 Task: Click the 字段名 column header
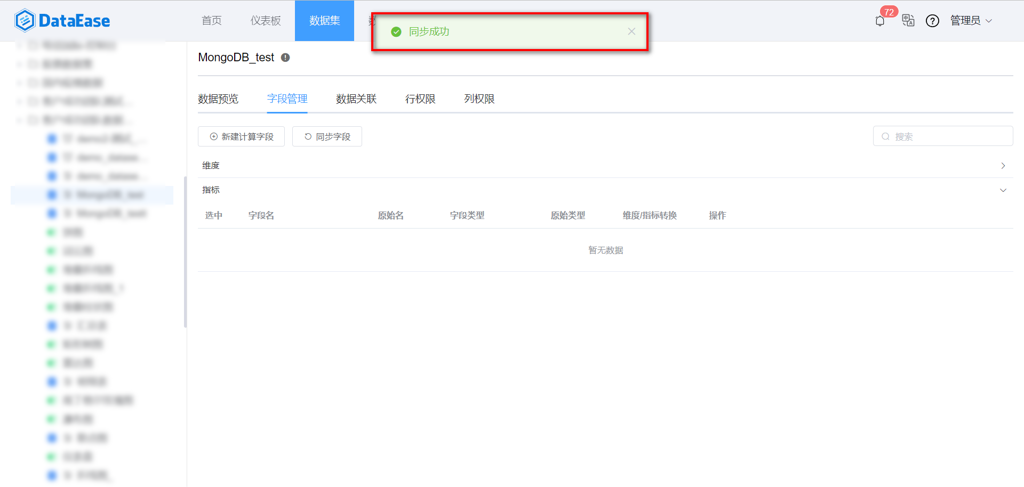(x=261, y=215)
